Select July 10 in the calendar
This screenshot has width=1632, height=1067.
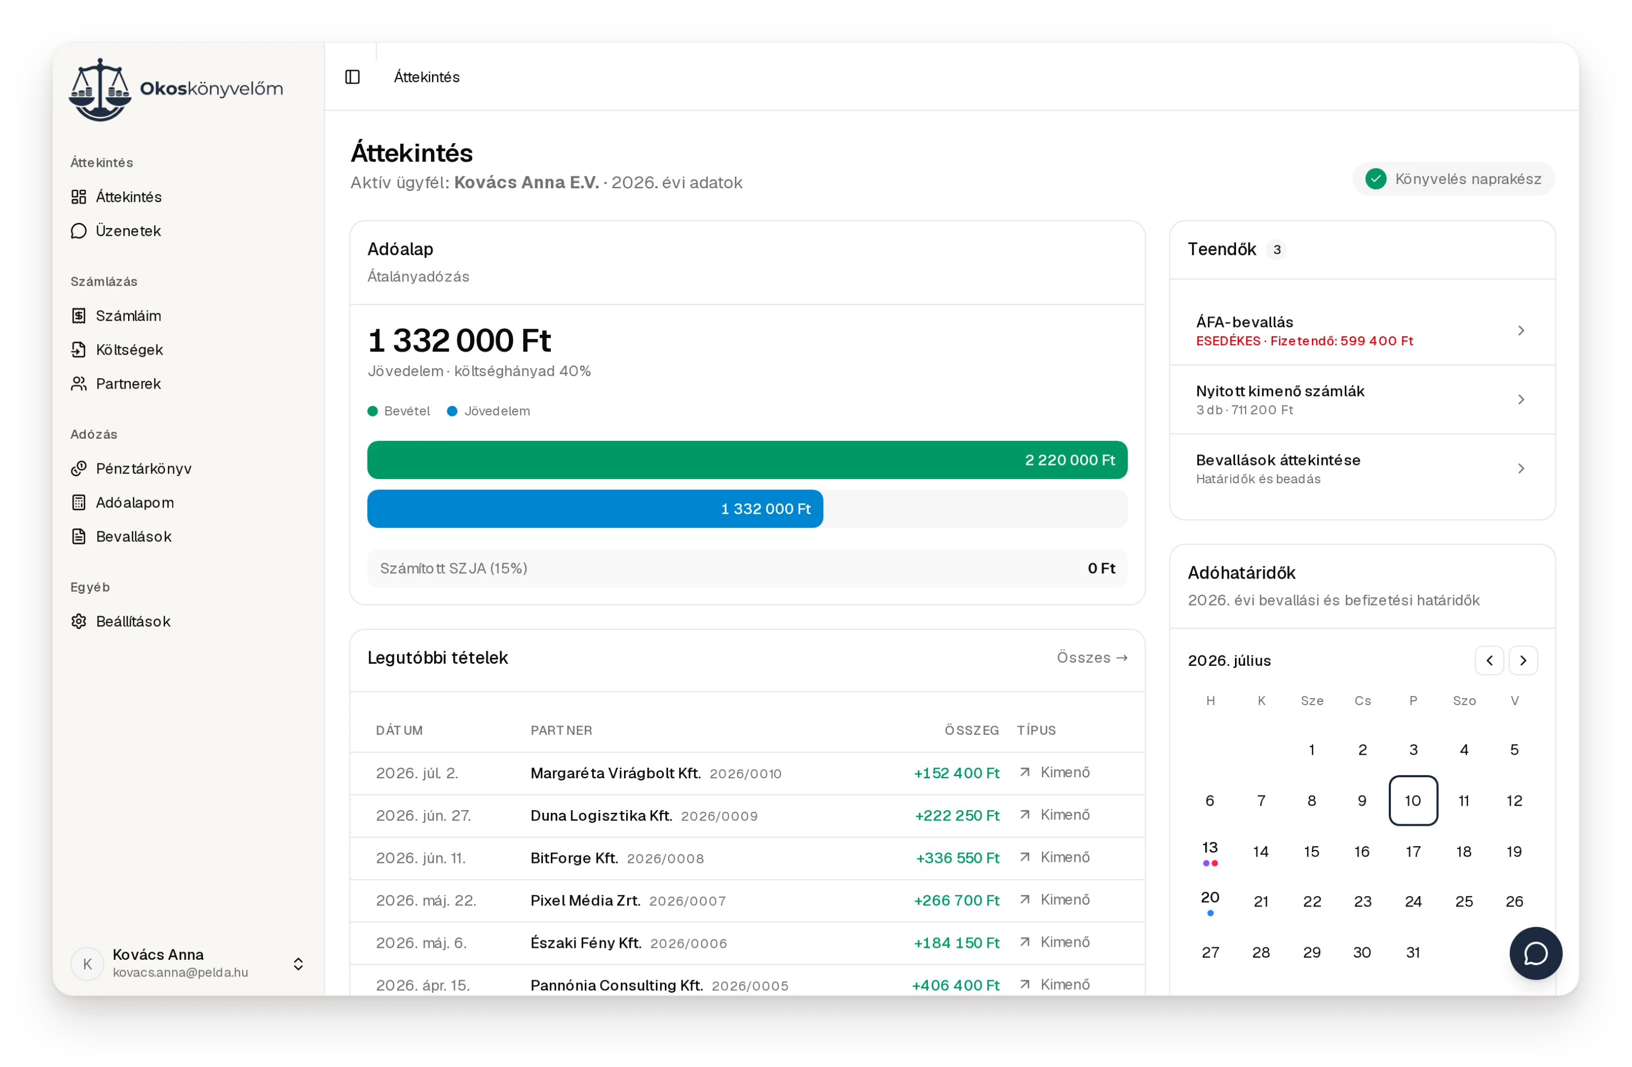1413,800
